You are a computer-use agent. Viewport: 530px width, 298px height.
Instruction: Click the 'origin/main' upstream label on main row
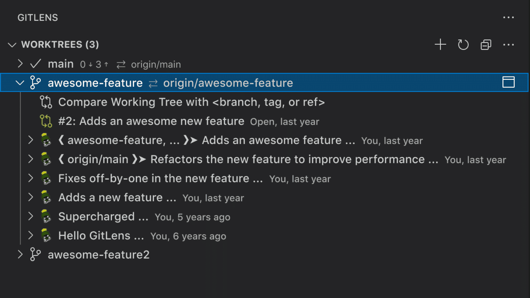coord(156,65)
